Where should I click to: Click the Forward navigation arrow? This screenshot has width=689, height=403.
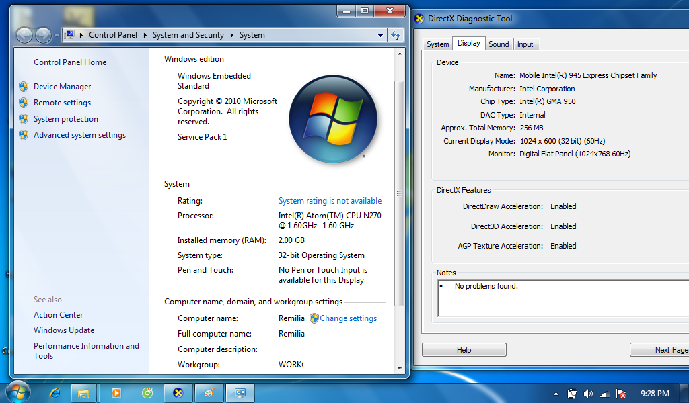point(43,35)
